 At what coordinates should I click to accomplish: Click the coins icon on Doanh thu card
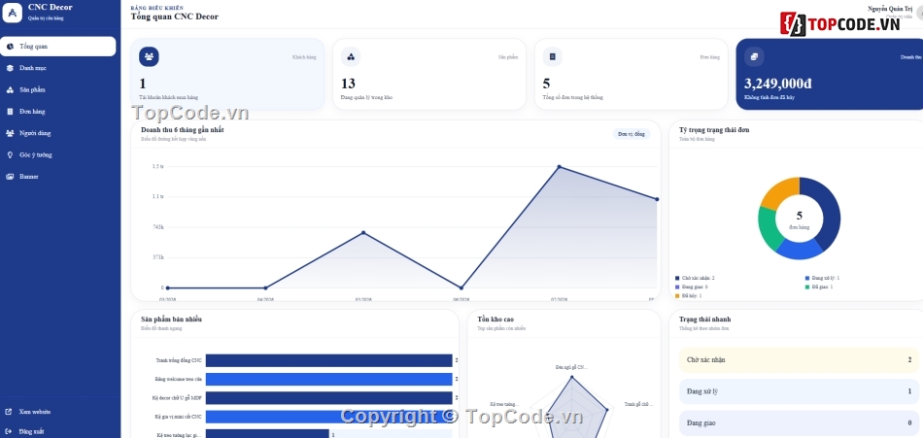pos(754,56)
